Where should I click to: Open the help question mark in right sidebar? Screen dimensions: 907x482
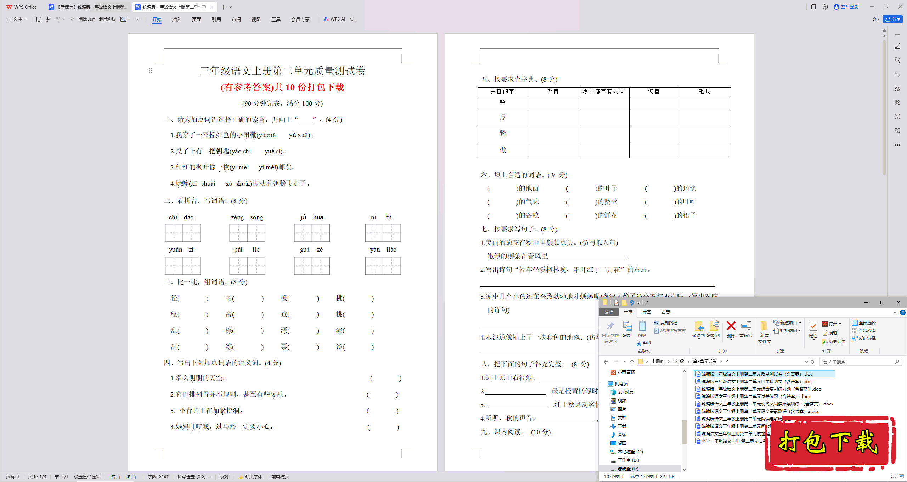pyautogui.click(x=897, y=117)
